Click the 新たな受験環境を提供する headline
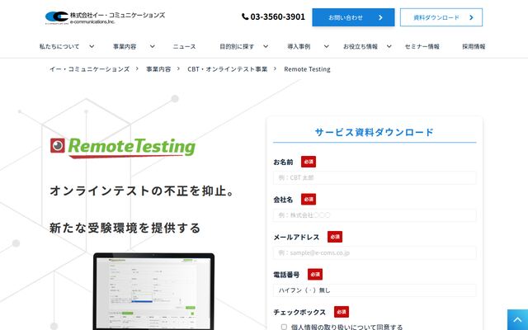This screenshot has width=528, height=330. point(125,228)
